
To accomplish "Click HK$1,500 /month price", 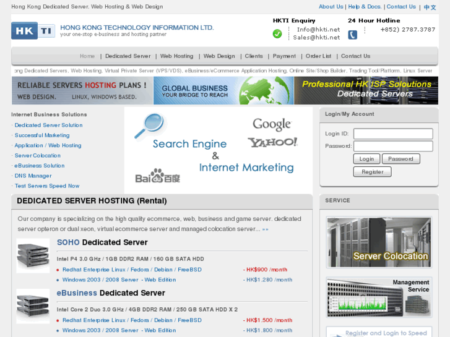I will click(x=269, y=320).
